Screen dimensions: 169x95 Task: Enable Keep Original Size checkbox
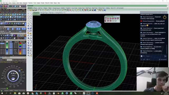25,60
